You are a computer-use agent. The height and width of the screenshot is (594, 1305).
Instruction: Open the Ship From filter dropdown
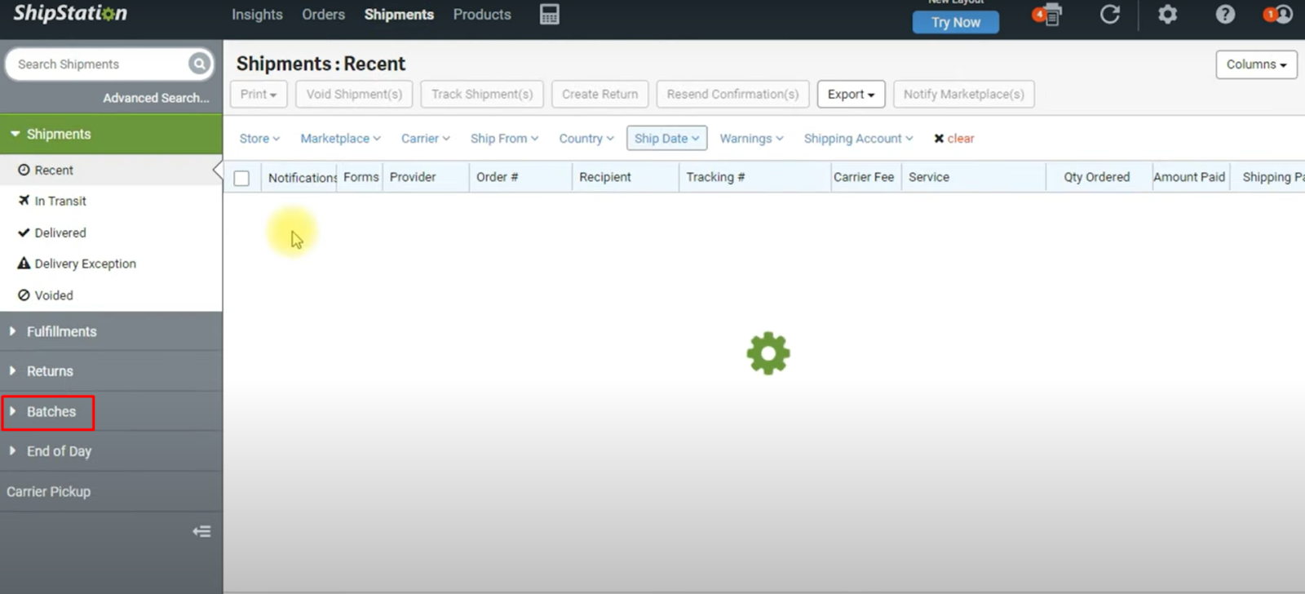click(x=504, y=139)
